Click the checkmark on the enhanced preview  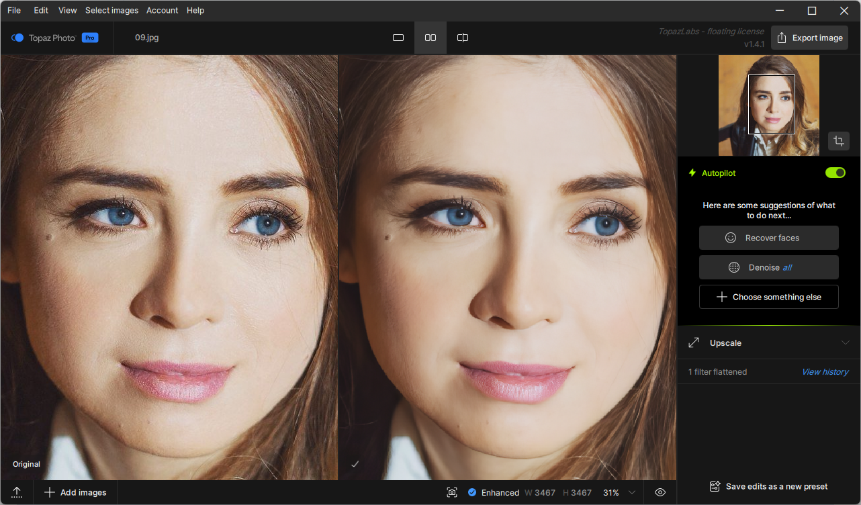[x=355, y=464]
